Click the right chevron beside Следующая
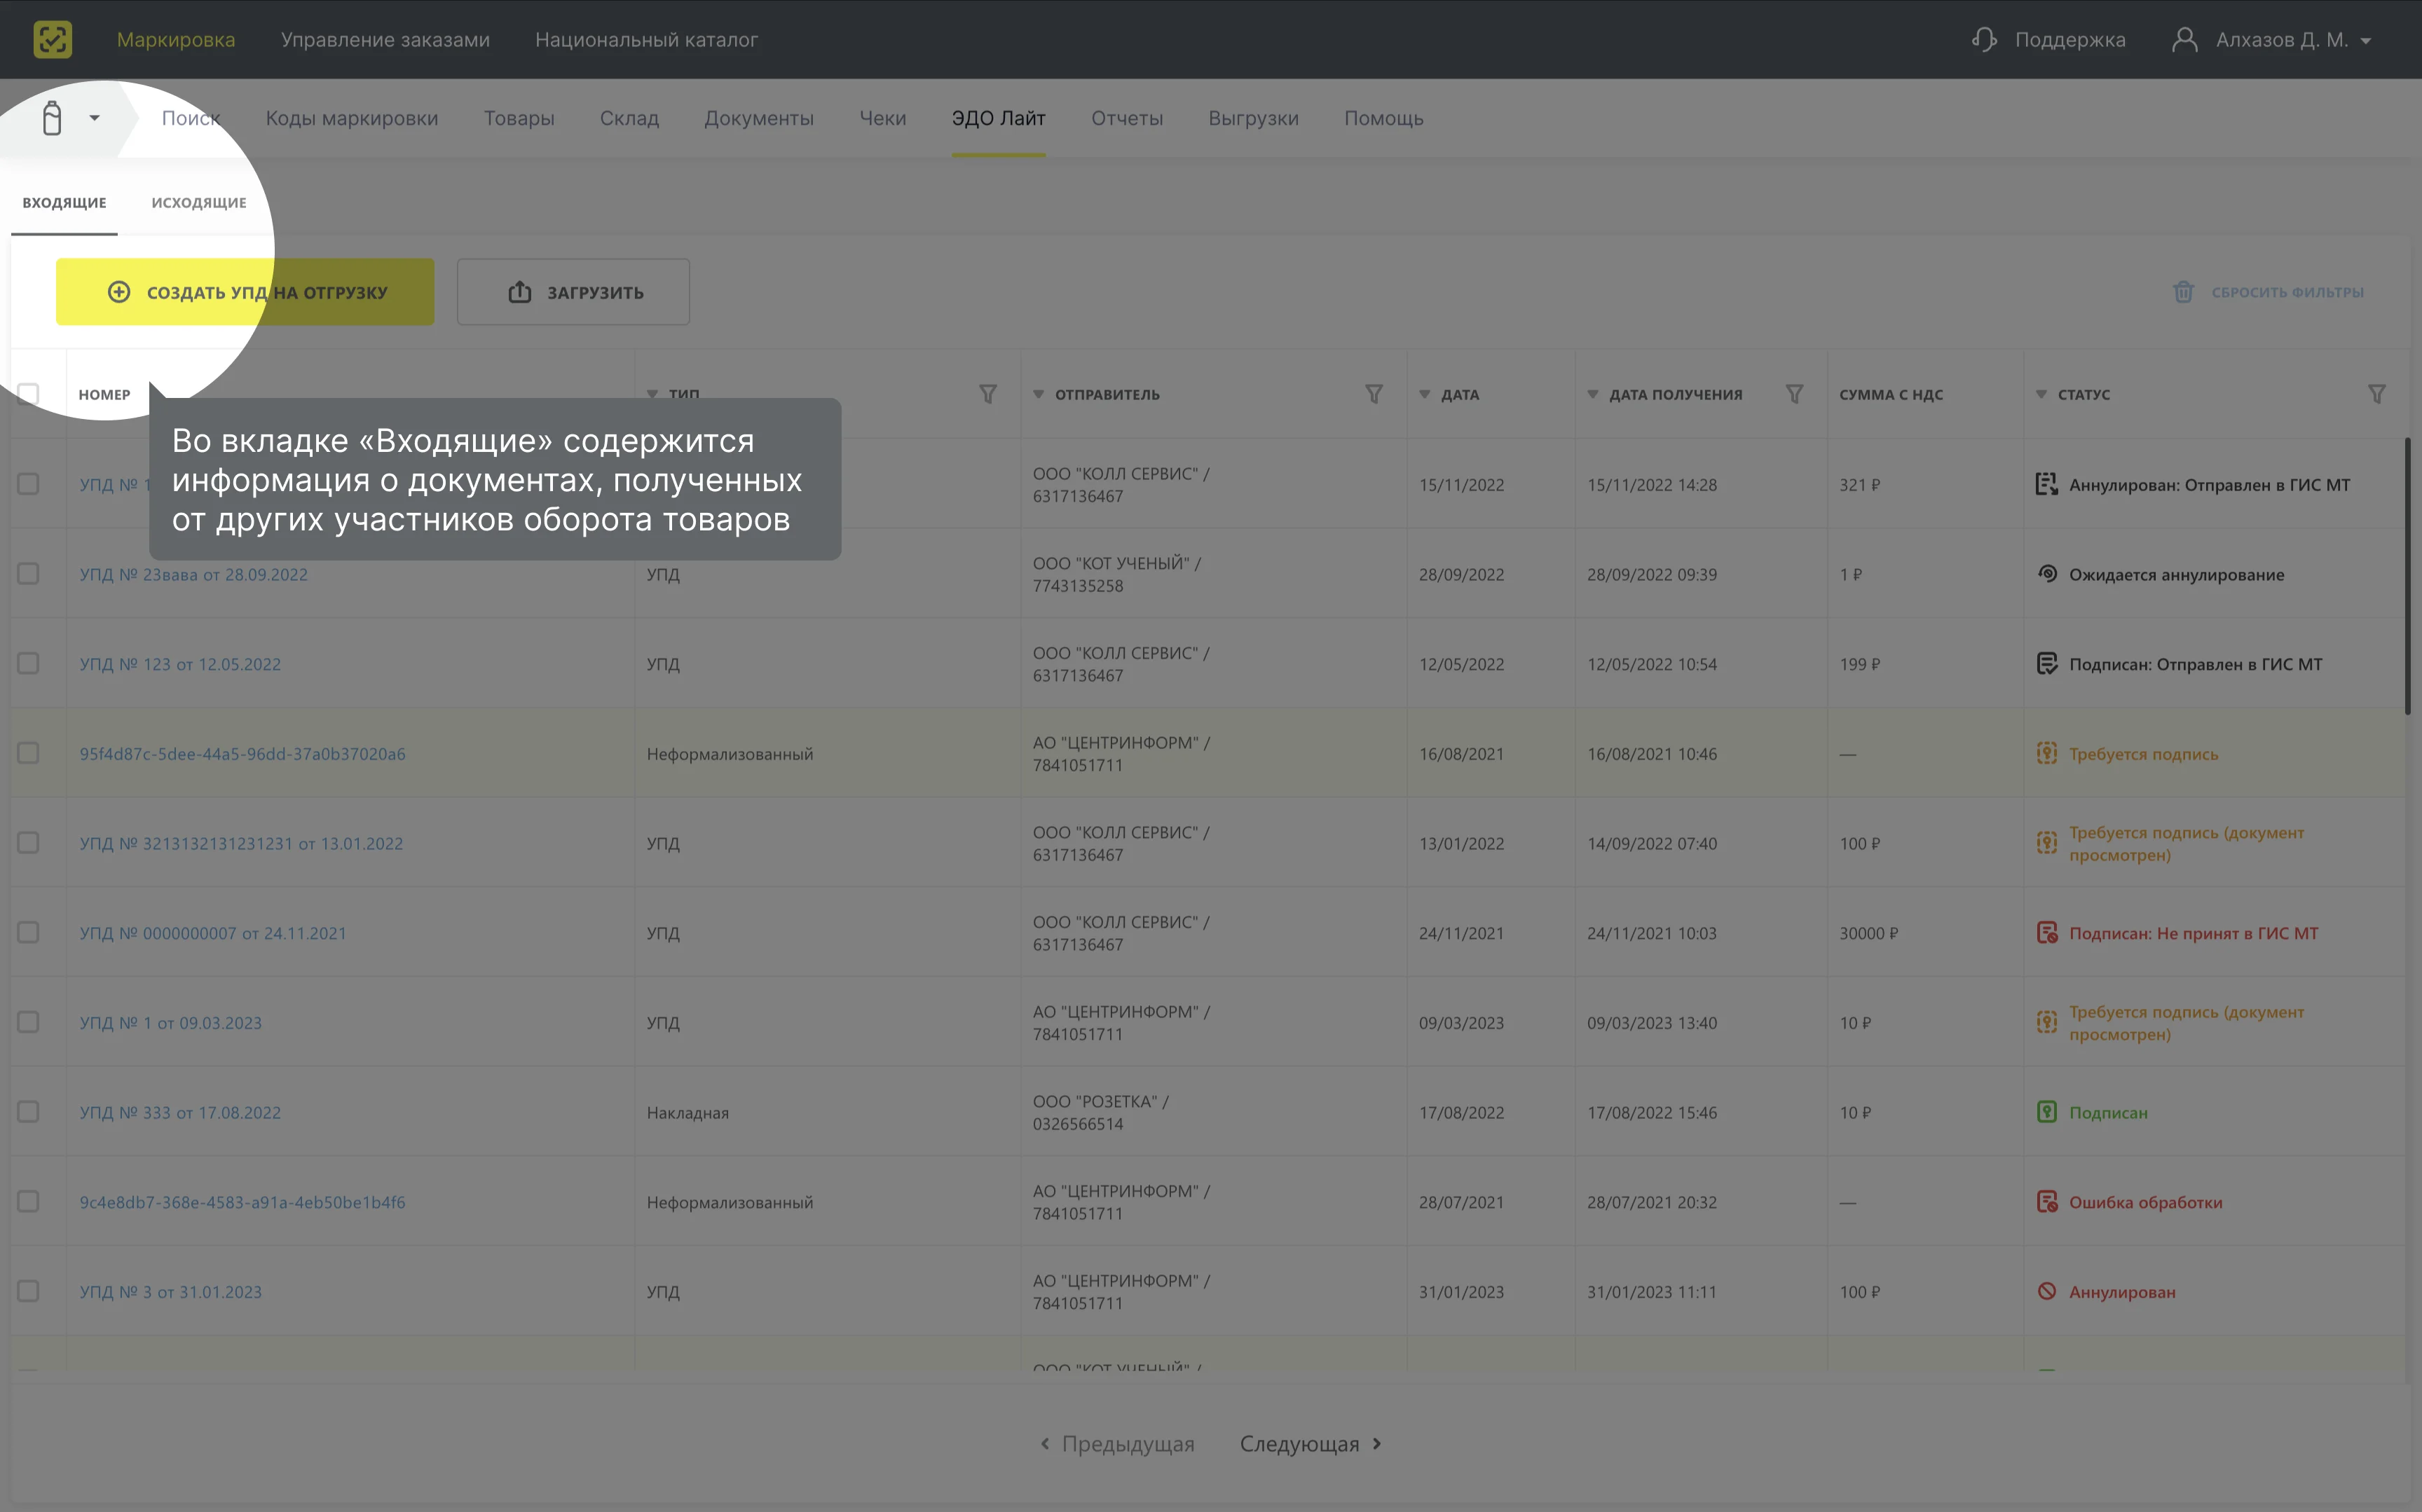This screenshot has height=1512, width=2422. 1377,1443
